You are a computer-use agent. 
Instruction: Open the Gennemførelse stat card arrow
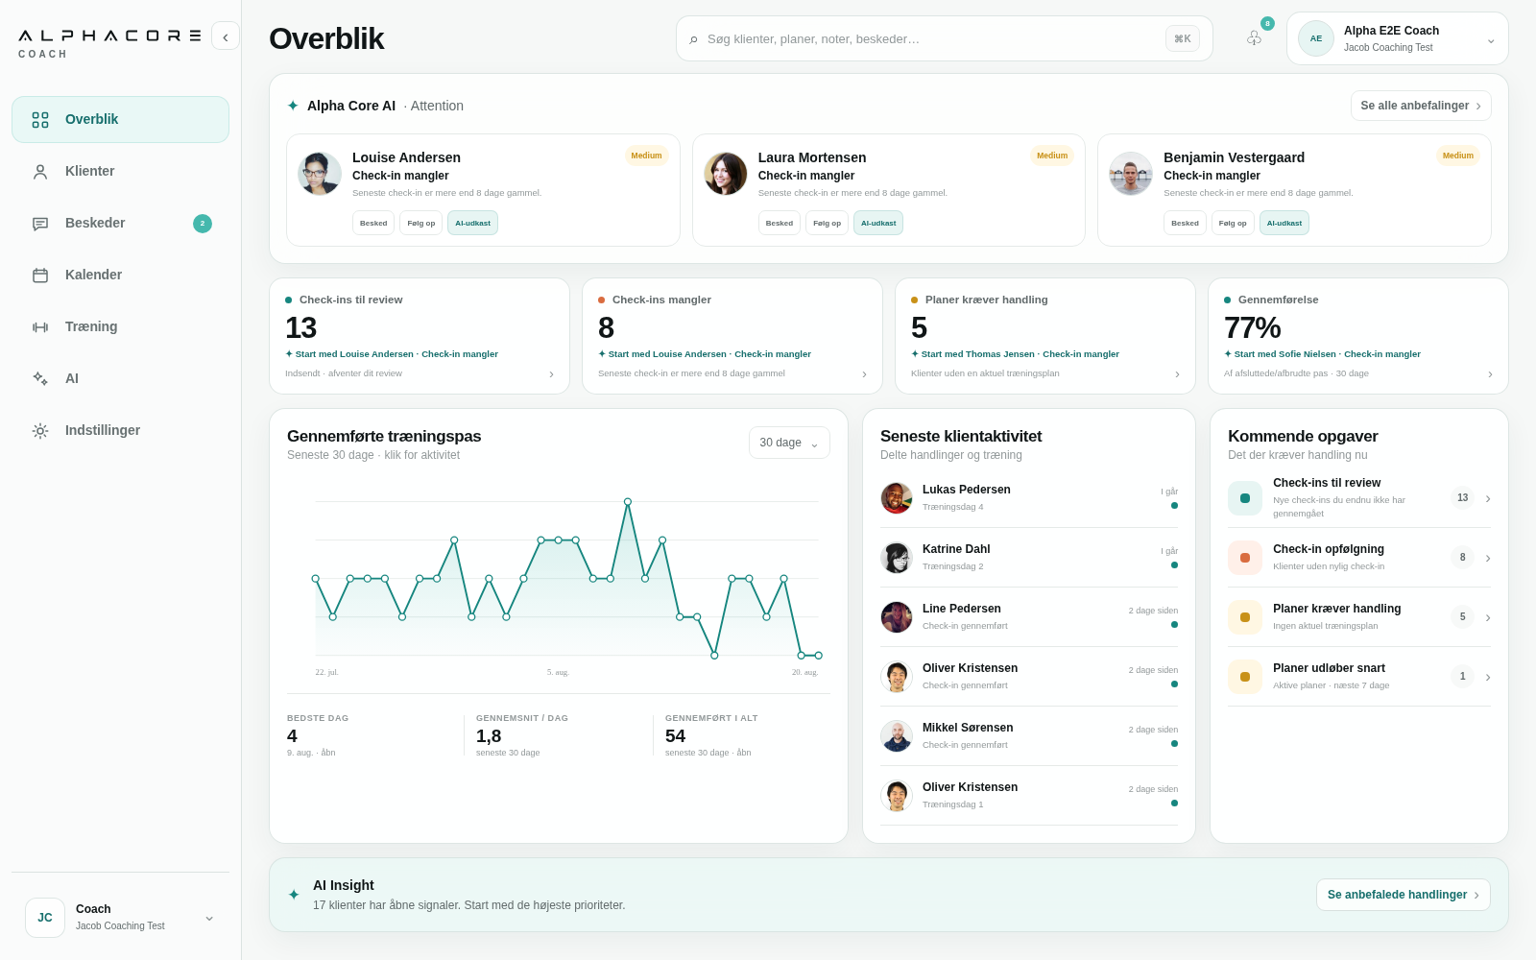[x=1490, y=374]
